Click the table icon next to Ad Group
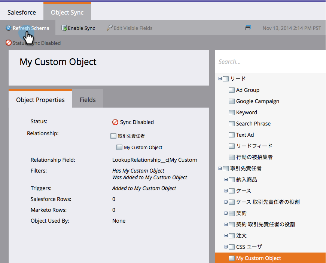Screen dimensions: 326x263 (x=232, y=90)
